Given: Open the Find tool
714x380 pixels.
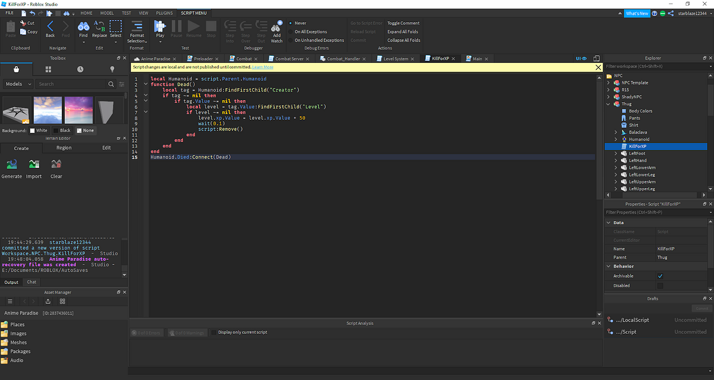Looking at the screenshot, I should pos(84,27).
